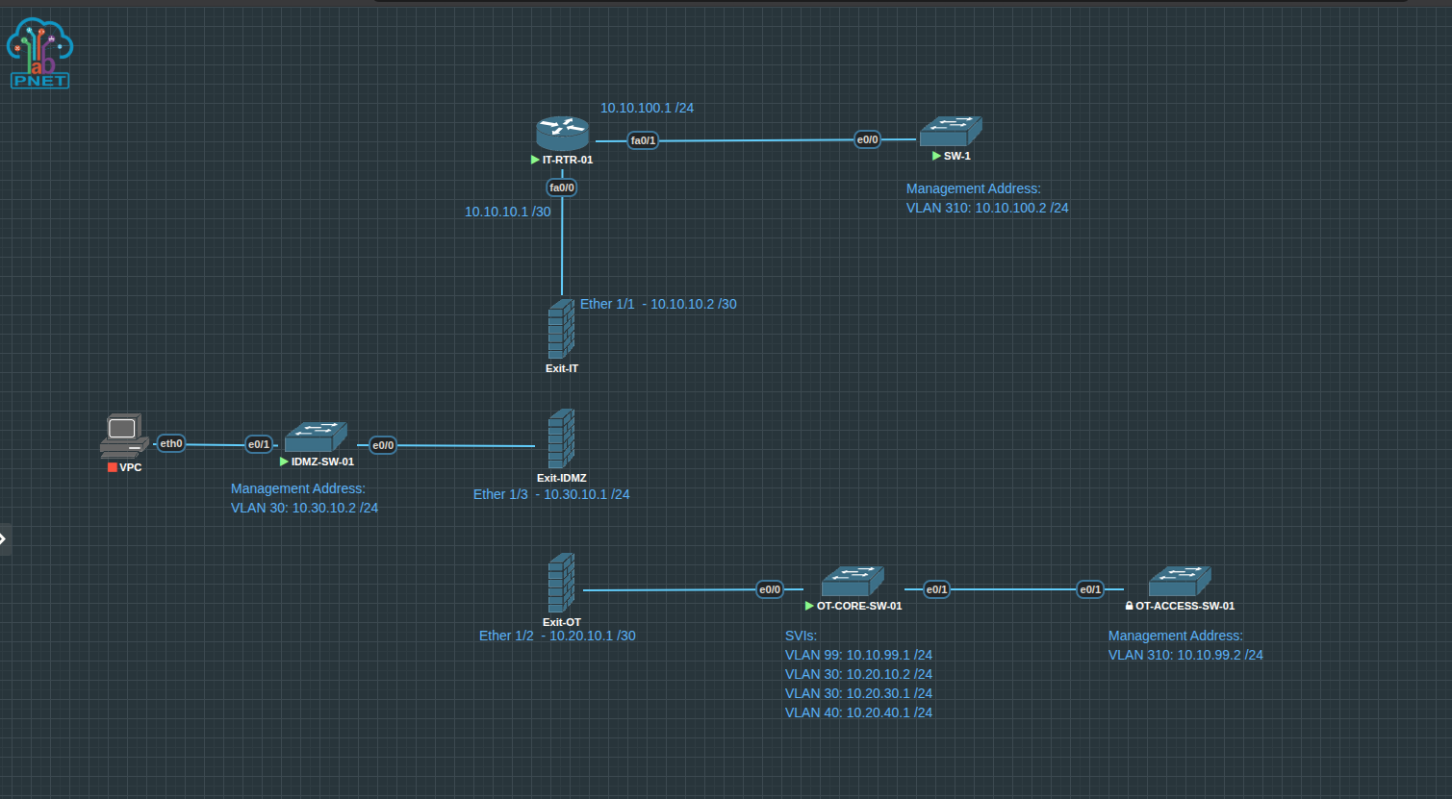Click the SVIs: heading text
1452x799 pixels.
coord(801,636)
